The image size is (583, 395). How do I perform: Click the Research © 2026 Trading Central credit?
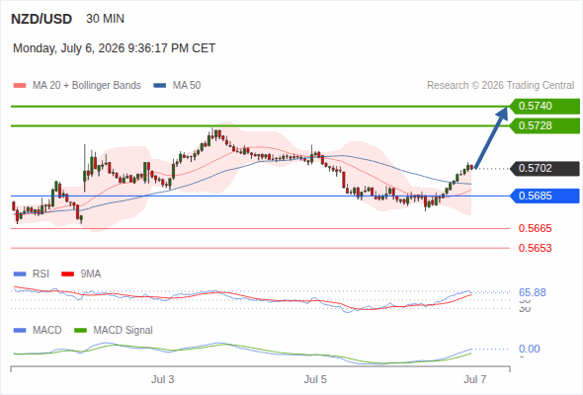[x=500, y=86]
